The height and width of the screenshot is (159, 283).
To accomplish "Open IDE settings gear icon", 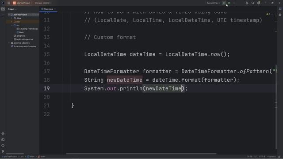I will tap(259, 3).
